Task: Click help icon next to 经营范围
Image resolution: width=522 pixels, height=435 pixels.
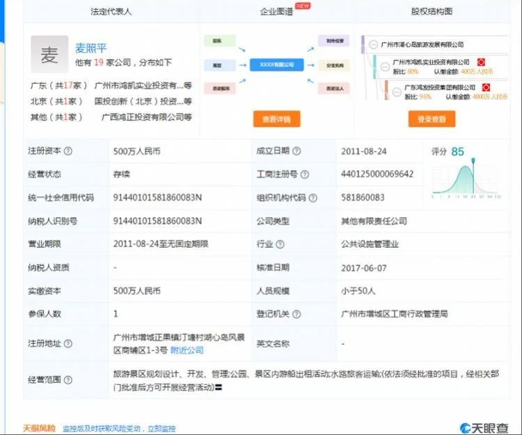Action: click(x=68, y=380)
